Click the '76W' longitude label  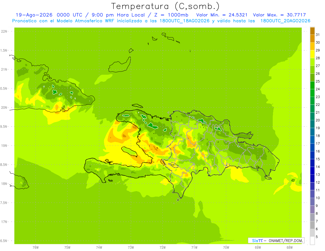pos(35,247)
